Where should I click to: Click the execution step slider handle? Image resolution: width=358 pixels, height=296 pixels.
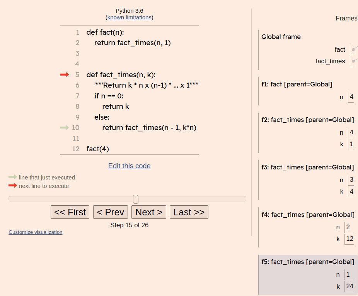136,199
